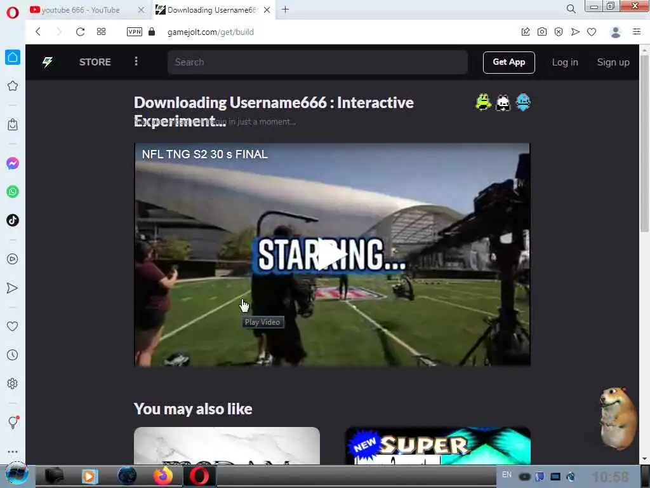Toggle the VPN badge

tap(135, 32)
